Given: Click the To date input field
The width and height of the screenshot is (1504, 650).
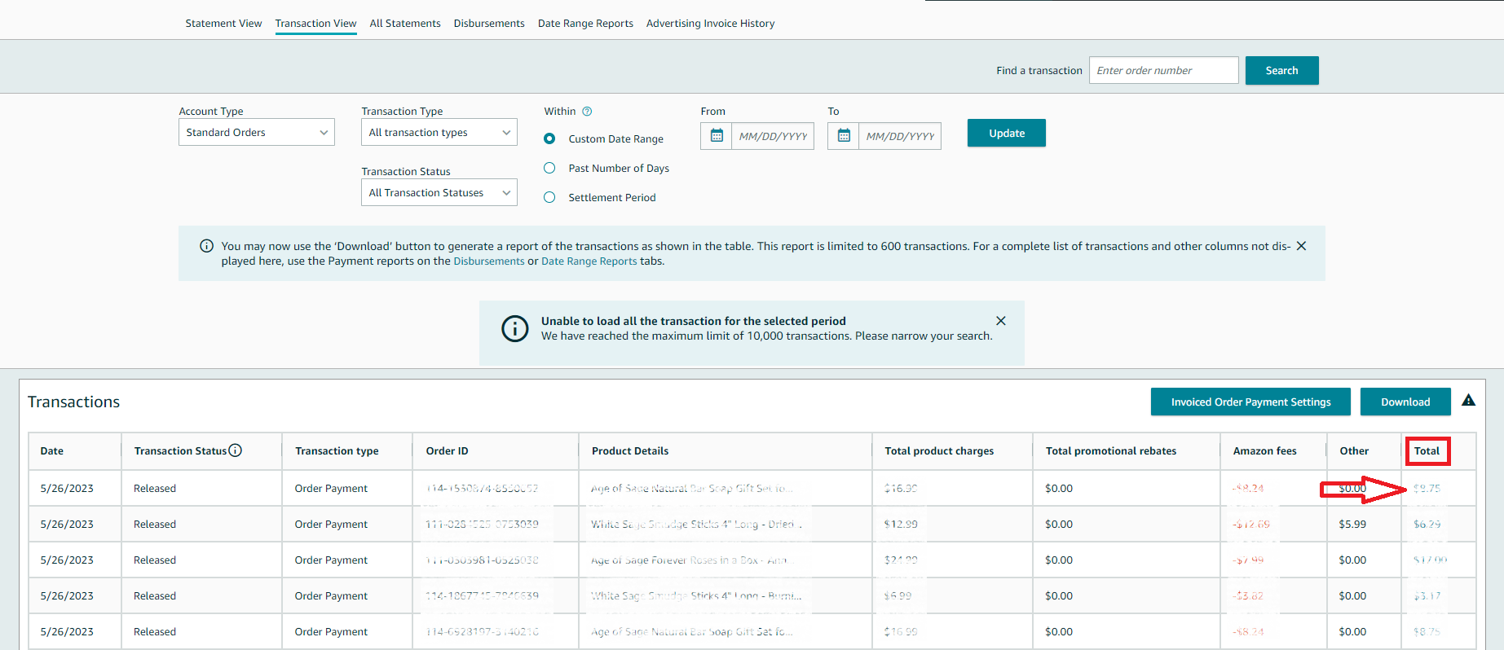Looking at the screenshot, I should (x=900, y=136).
